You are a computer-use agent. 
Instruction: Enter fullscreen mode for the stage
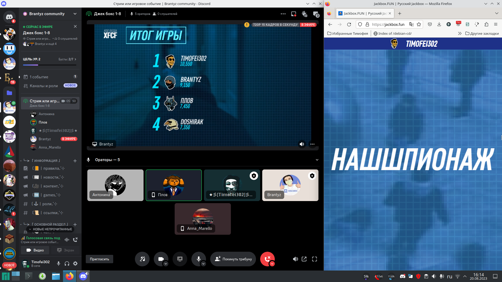(315, 259)
